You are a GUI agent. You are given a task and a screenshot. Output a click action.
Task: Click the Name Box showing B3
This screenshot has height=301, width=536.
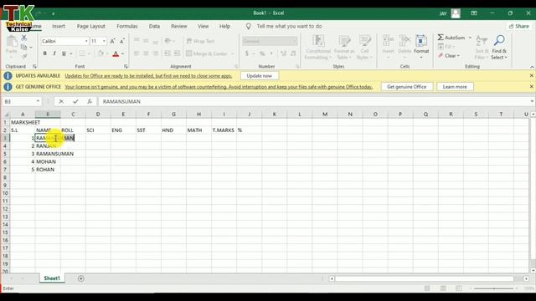point(18,101)
